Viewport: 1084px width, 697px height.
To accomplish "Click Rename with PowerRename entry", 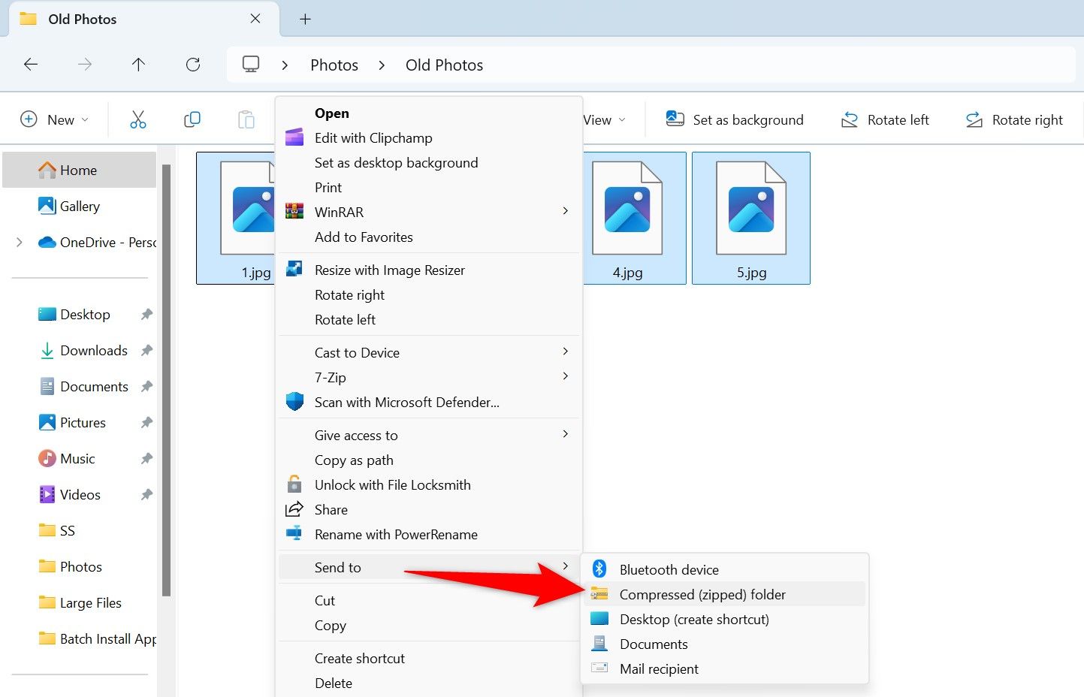I will point(396,535).
